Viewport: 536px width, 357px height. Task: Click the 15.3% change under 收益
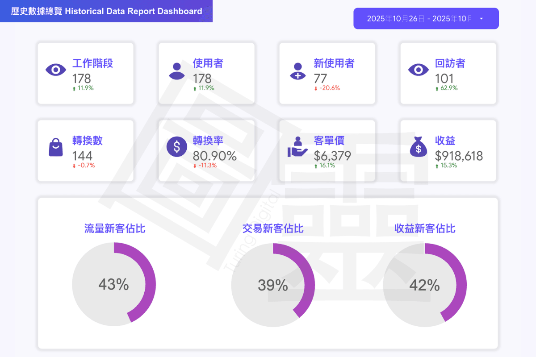449,166
